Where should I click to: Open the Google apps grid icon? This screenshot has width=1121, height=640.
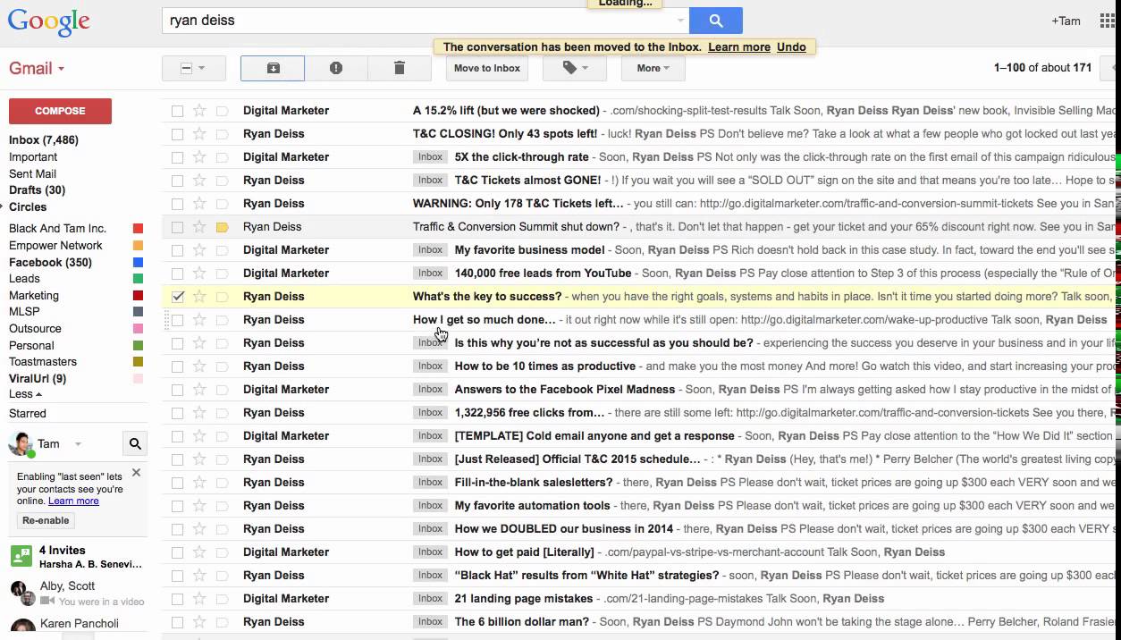point(1107,21)
